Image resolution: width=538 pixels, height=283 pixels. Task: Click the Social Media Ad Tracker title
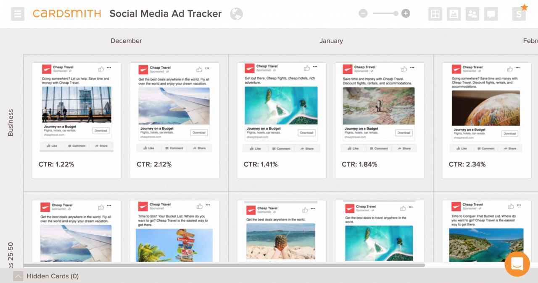pyautogui.click(x=166, y=14)
